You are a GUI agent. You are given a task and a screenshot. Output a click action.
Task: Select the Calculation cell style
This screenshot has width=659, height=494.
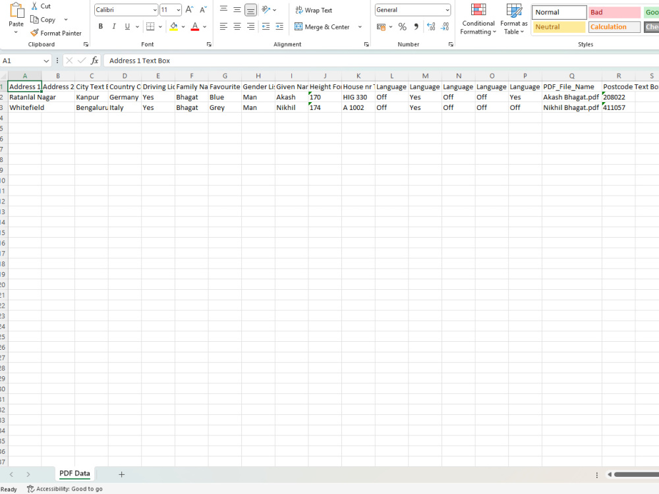coord(614,27)
